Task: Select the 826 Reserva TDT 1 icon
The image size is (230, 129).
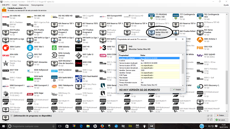Action: [54, 25]
